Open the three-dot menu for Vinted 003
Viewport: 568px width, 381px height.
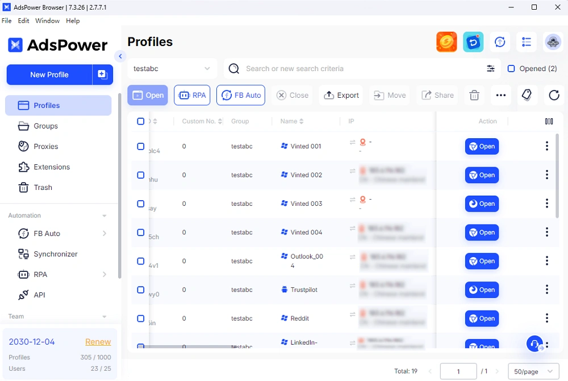546,204
